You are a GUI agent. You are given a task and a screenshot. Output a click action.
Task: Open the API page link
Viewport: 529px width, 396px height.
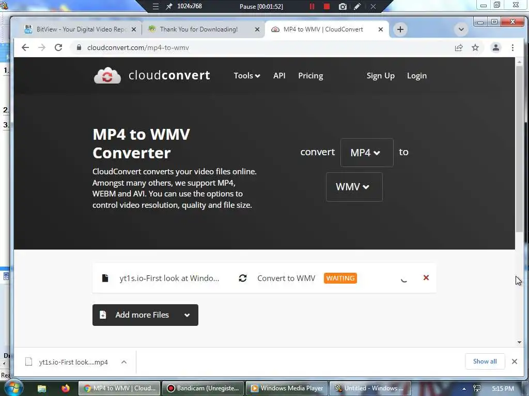point(279,76)
